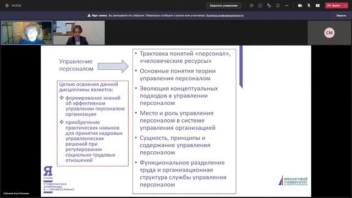Click bullet Эволюция концептуальных подходов

pyautogui.click(x=179, y=96)
